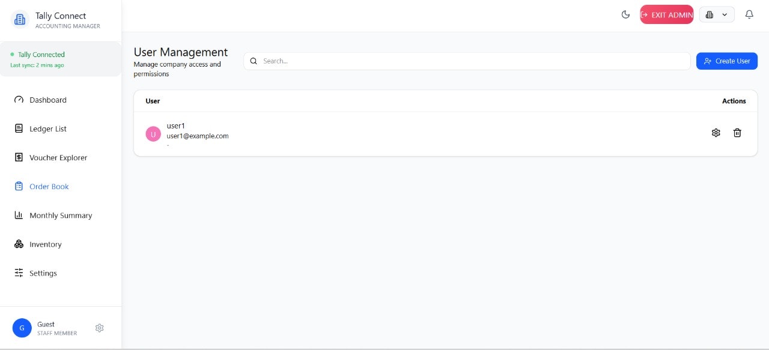769x350 pixels.
Task: Navigate to Inventory
Action: 60,244
